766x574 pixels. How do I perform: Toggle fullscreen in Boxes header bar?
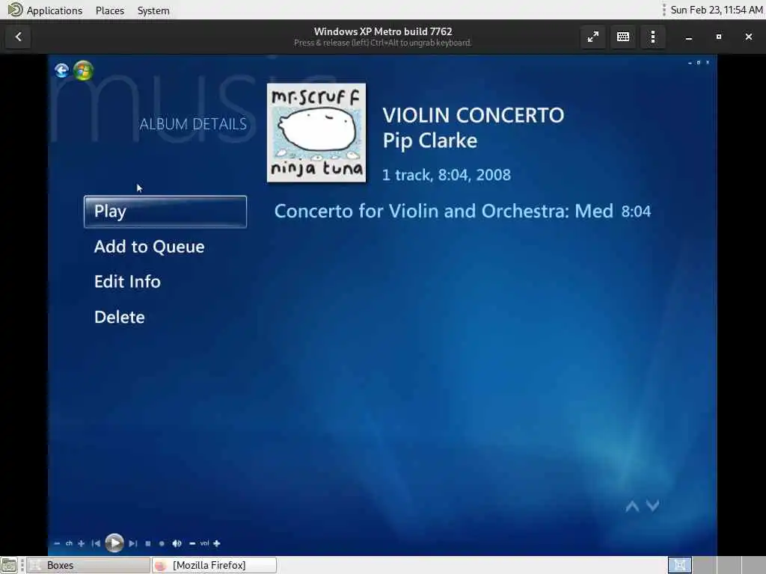coord(593,37)
